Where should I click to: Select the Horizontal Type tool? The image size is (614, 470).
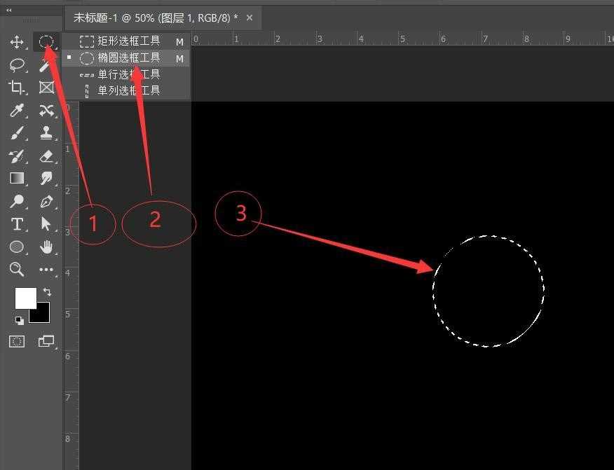[x=17, y=224]
